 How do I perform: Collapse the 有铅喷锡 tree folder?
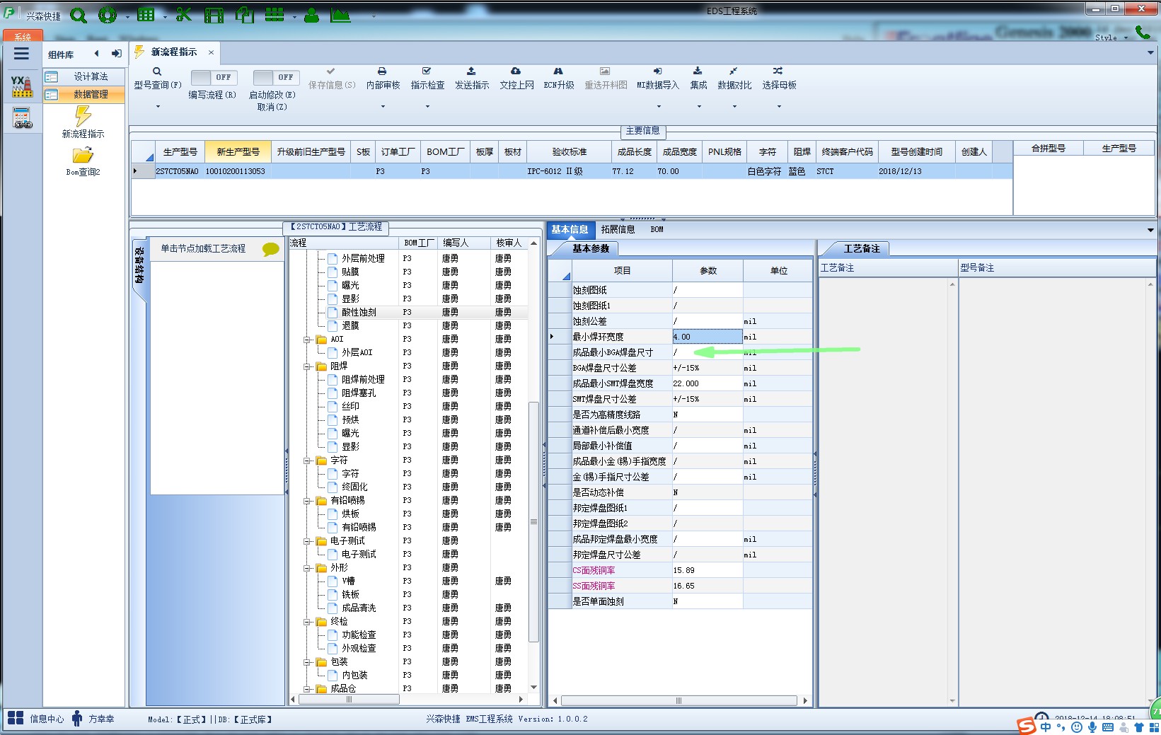click(308, 501)
